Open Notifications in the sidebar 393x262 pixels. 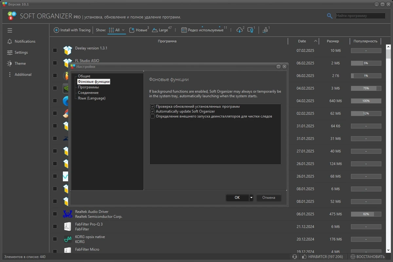(25, 41)
